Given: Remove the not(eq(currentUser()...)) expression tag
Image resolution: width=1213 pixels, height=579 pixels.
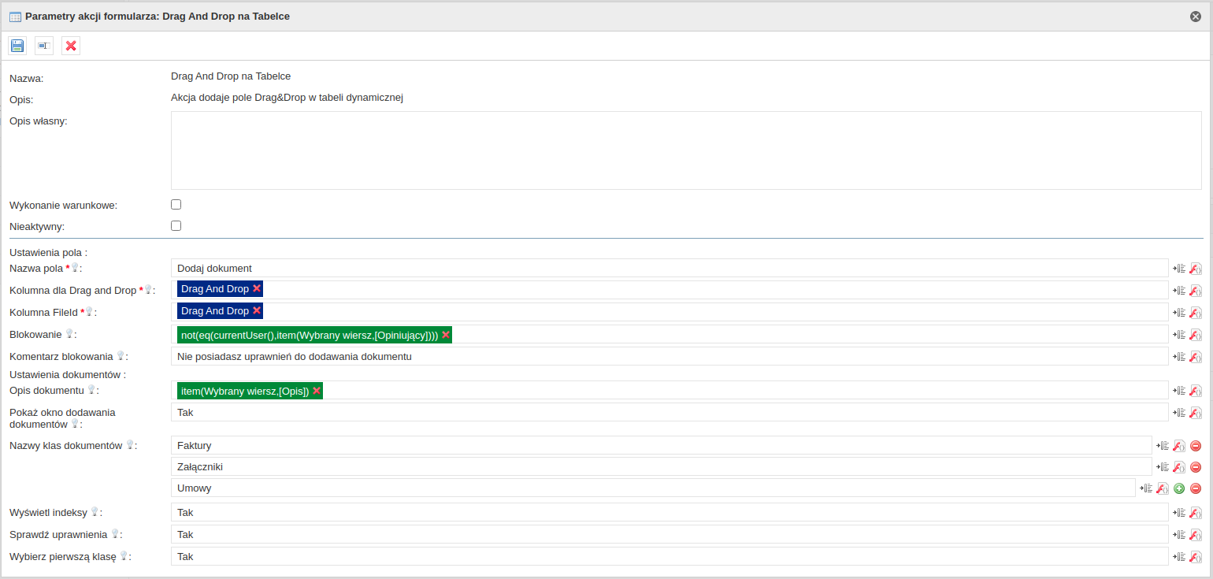Looking at the screenshot, I should pyautogui.click(x=446, y=334).
